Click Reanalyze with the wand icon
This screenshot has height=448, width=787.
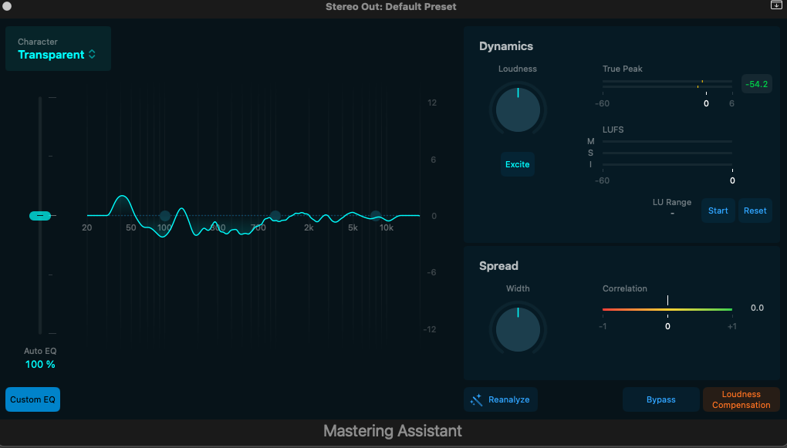[x=501, y=399]
